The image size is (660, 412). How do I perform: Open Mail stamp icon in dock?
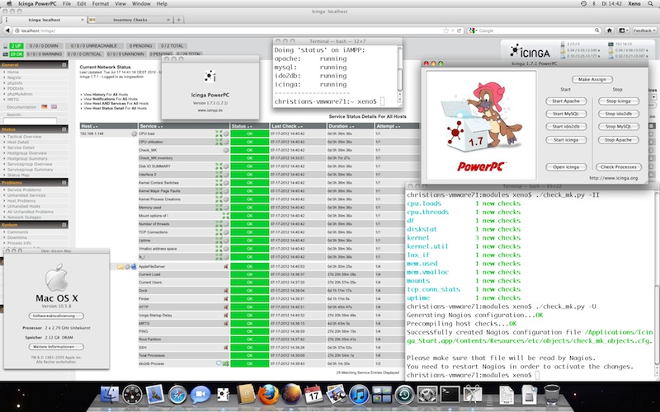[x=155, y=396]
